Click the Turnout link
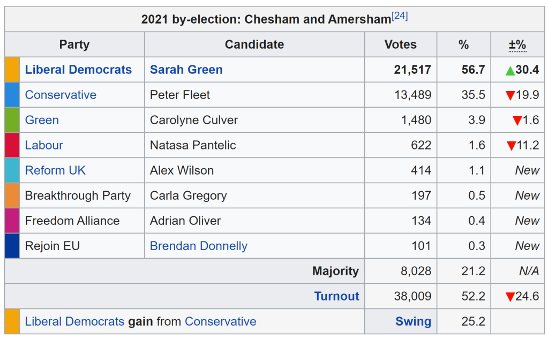The image size is (548, 339). 336,296
